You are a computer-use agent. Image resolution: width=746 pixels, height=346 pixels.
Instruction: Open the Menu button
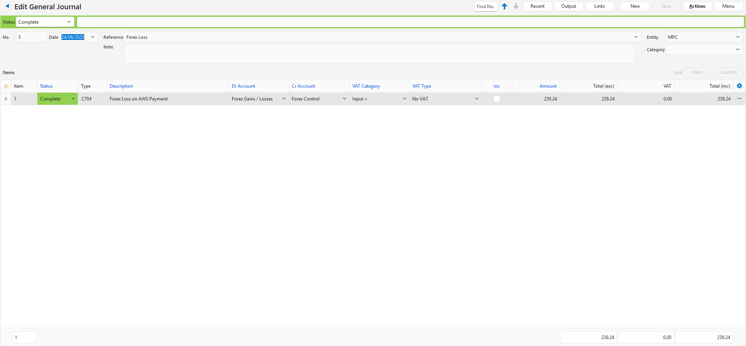[x=728, y=6]
